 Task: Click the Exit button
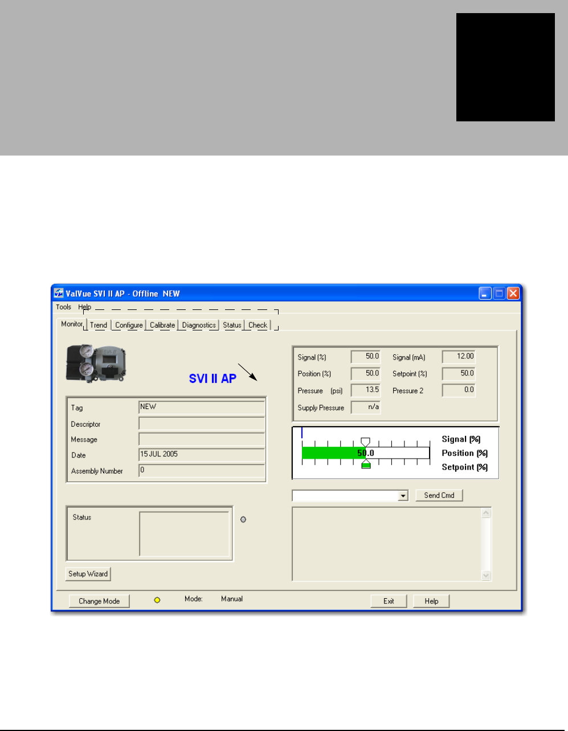pos(389,601)
